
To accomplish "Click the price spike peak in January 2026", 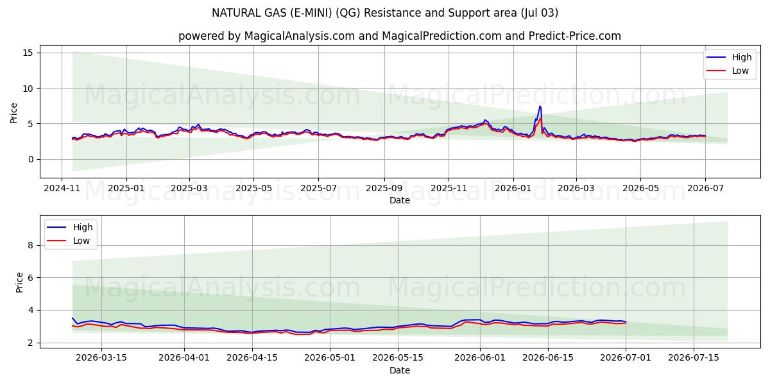I will (x=540, y=107).
